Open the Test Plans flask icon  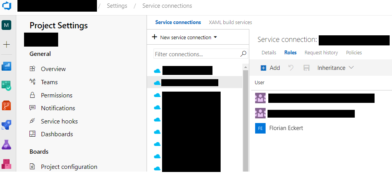tap(7, 145)
